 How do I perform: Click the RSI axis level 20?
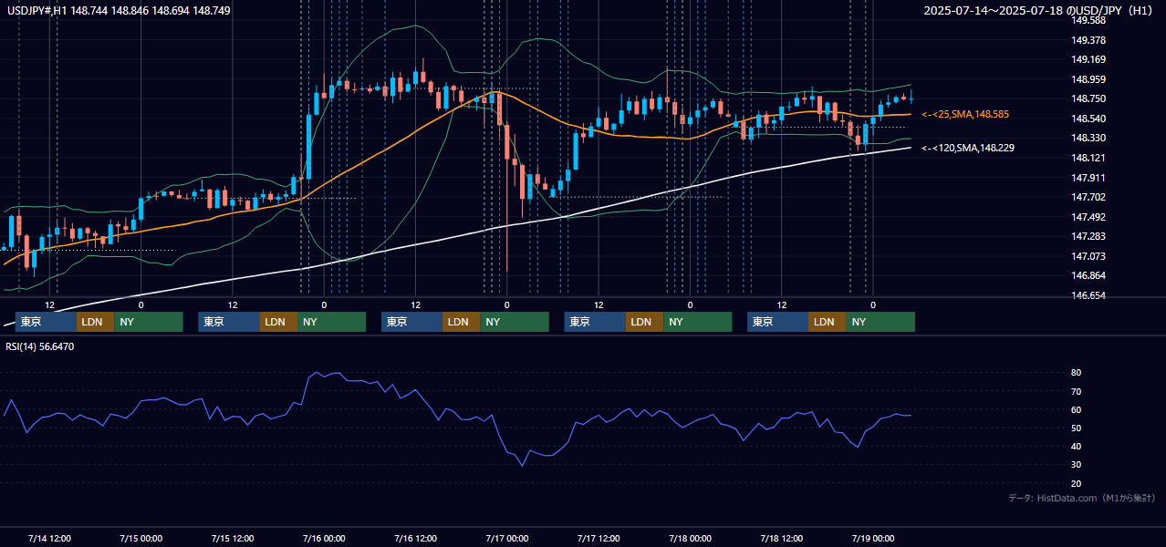(1077, 483)
